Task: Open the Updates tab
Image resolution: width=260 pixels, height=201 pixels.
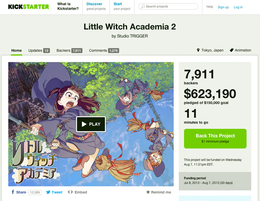Action: click(39, 50)
